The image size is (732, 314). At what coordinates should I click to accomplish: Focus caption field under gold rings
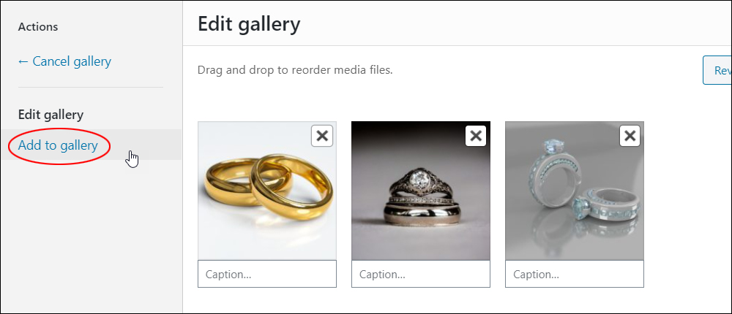coord(267,274)
